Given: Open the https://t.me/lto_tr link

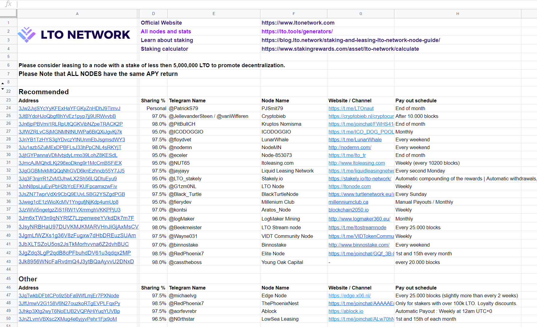Looking at the screenshot, I should [347, 155].
